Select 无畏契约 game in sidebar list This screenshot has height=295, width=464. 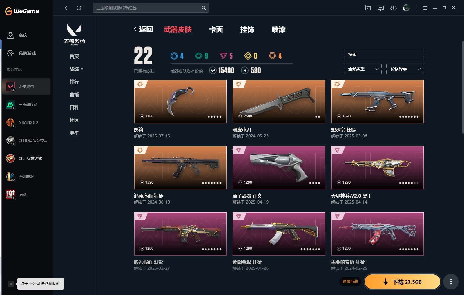[26, 86]
